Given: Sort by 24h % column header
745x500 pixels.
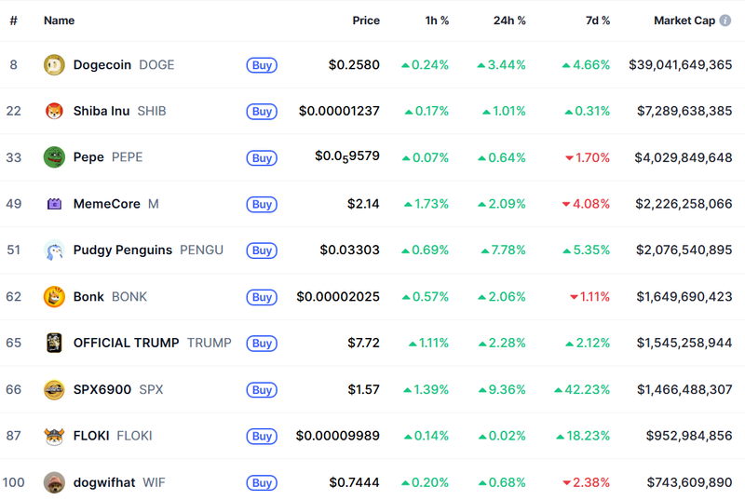Looking at the screenshot, I should click(509, 20).
